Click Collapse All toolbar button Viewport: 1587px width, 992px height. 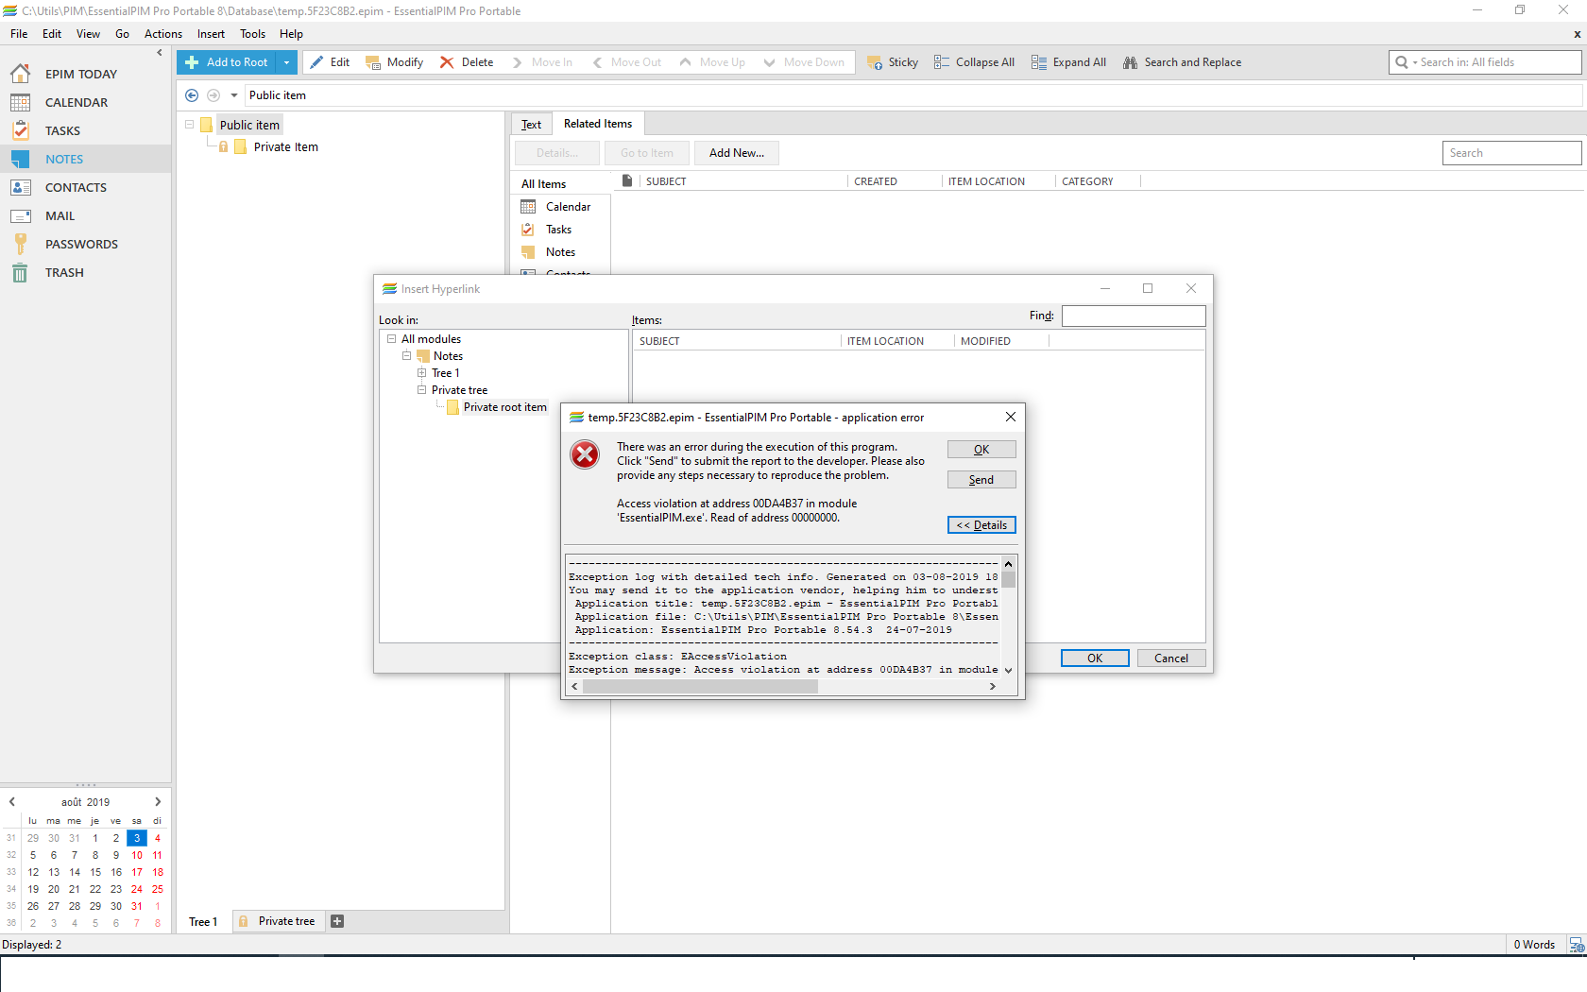coord(974,62)
